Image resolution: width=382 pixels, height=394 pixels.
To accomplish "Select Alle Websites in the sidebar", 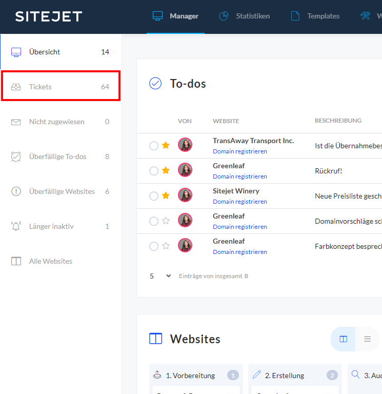I will [50, 261].
